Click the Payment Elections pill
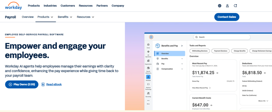 coord(220,51)
